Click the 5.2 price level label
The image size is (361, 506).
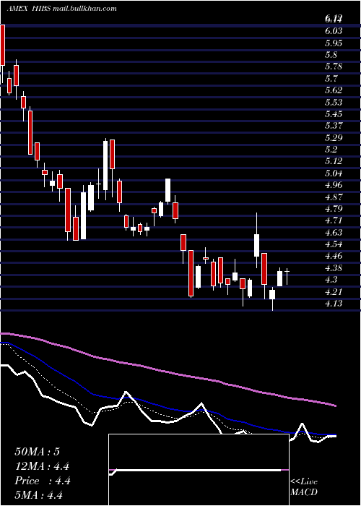(x=331, y=150)
